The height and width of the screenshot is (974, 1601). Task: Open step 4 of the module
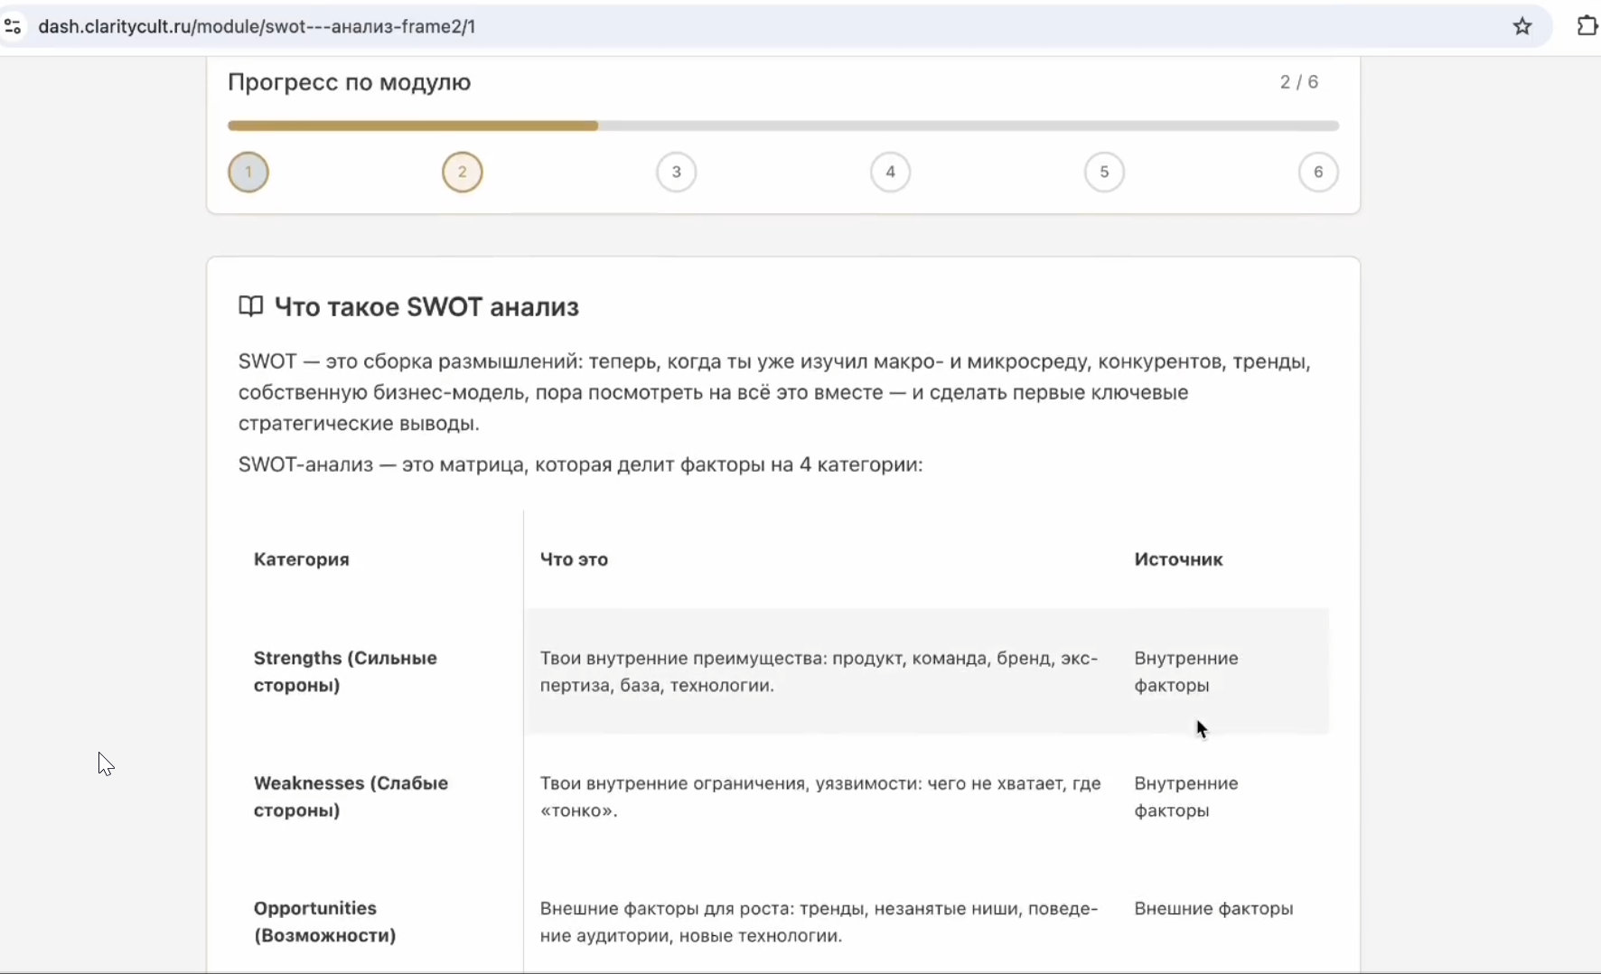(890, 173)
